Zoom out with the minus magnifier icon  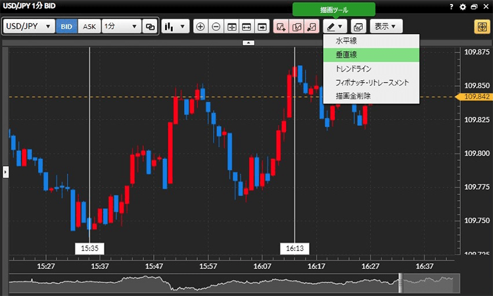point(216,27)
